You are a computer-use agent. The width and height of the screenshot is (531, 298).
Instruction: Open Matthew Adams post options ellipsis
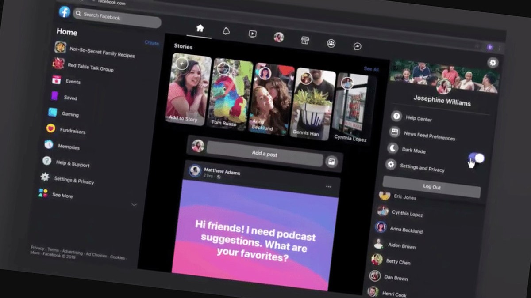tap(328, 187)
